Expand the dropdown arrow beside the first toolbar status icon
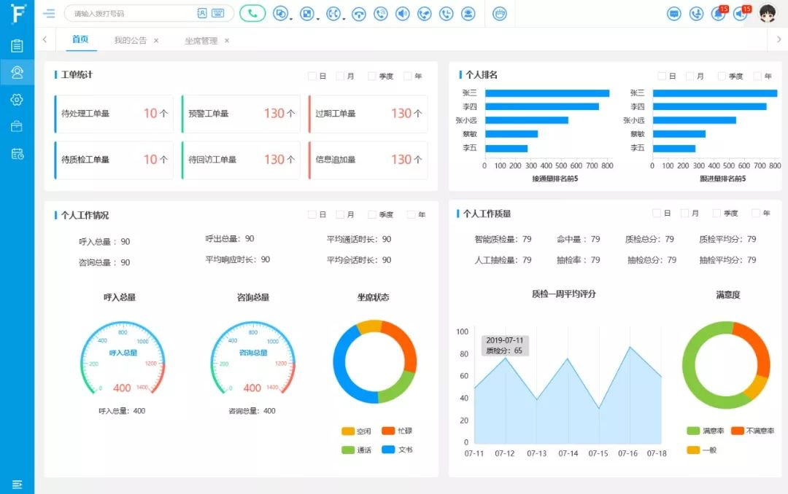 290,18
